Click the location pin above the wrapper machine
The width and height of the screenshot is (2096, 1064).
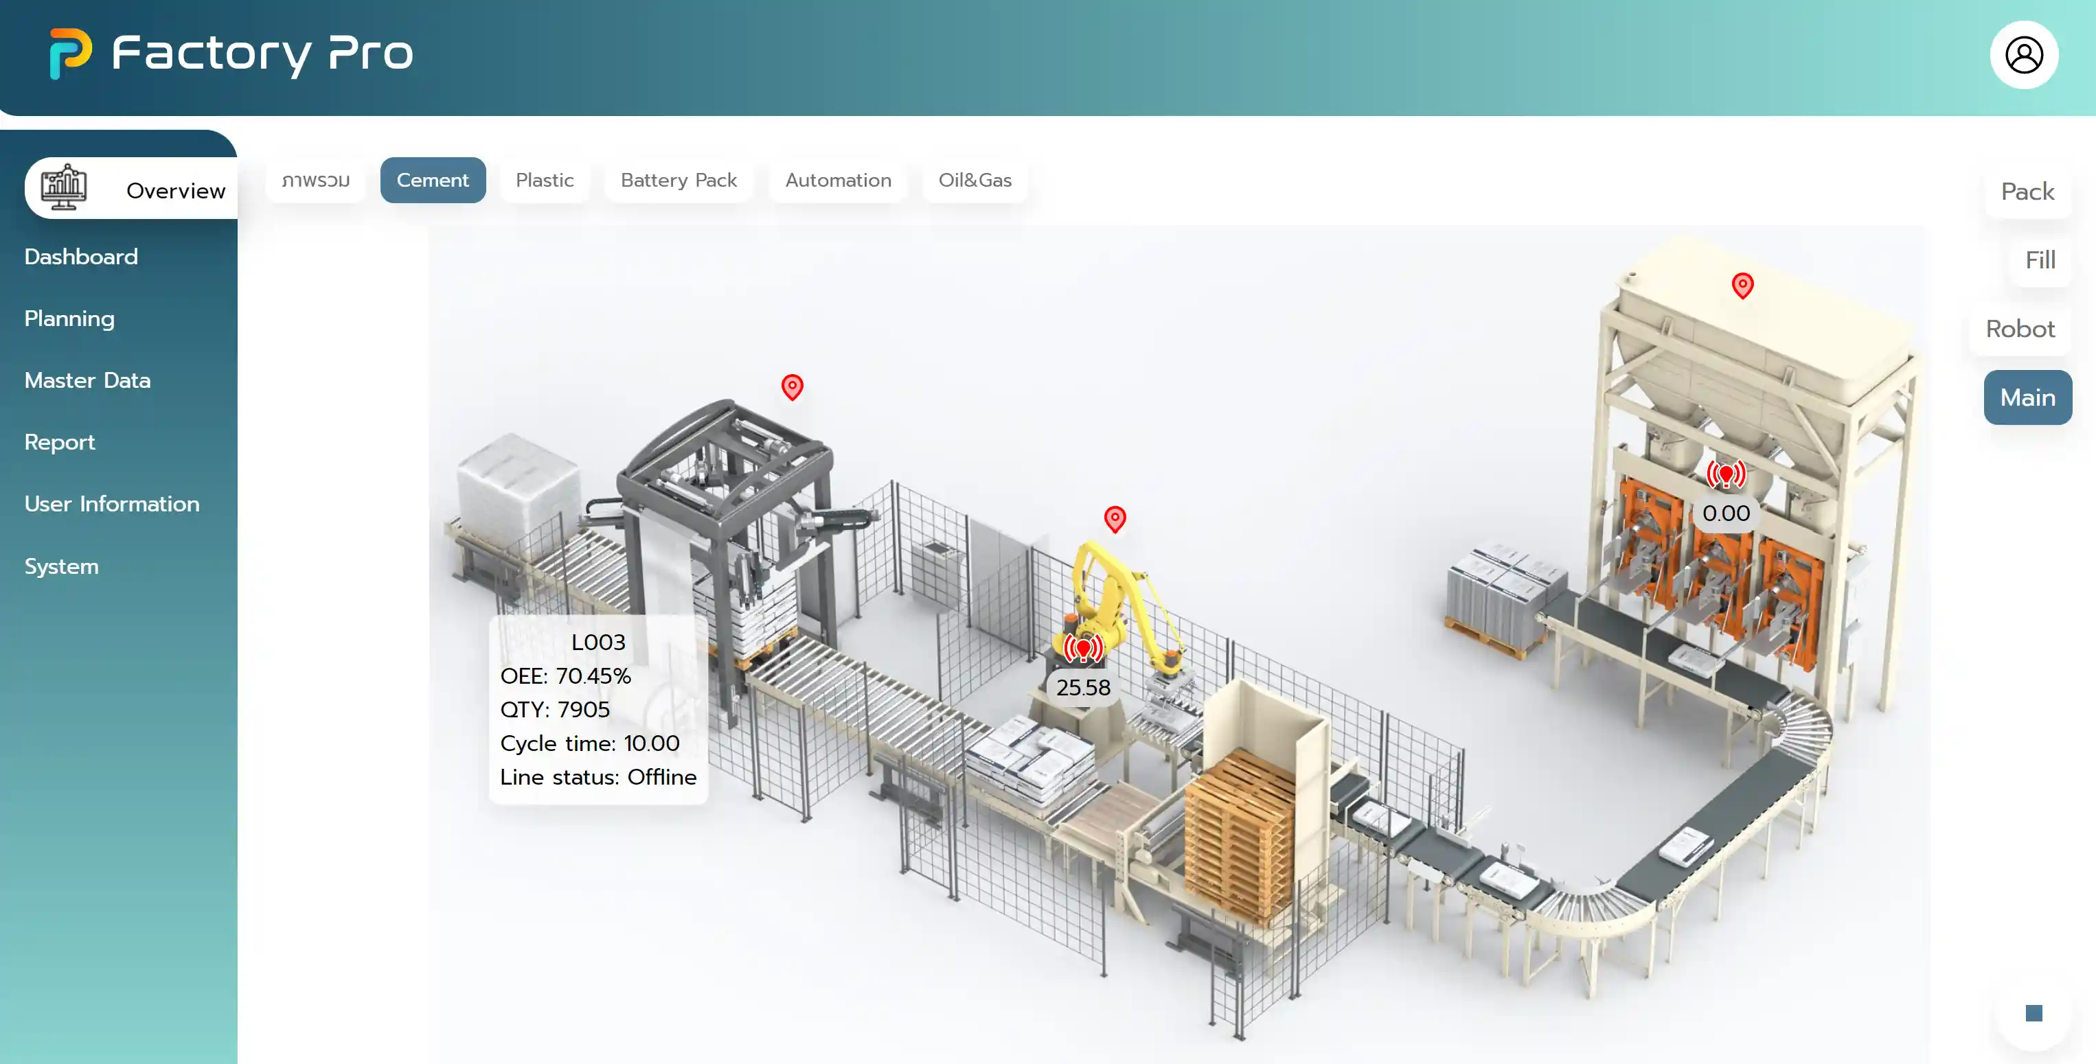(x=792, y=387)
